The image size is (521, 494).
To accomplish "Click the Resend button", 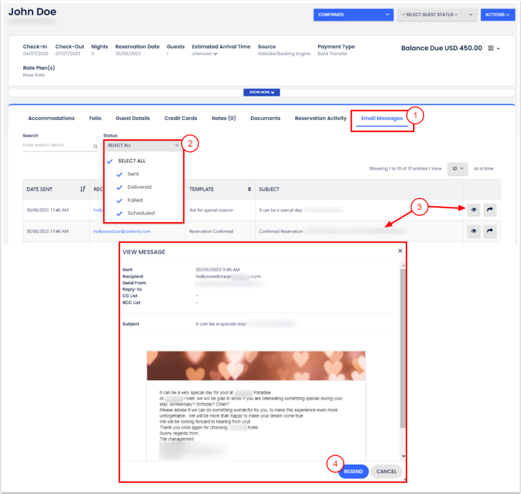I will (x=353, y=471).
